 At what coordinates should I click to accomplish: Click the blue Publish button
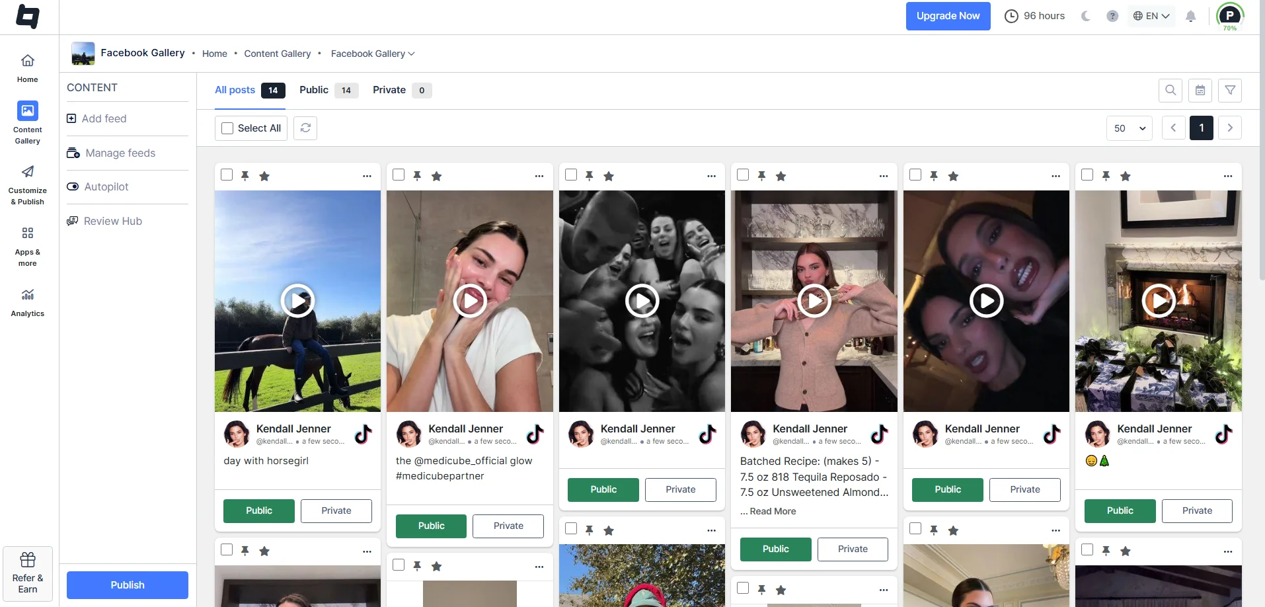click(128, 585)
